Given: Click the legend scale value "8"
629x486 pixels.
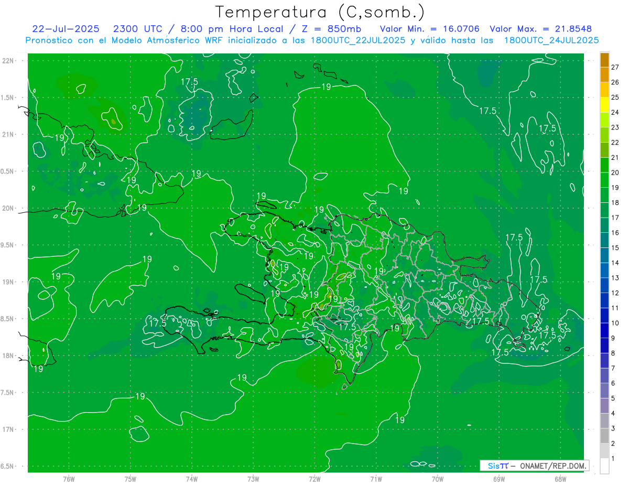Looking at the screenshot, I should (613, 353).
